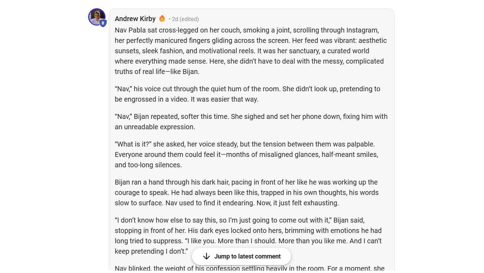This screenshot has width=484, height=273.
Task: Click the flame streak icon
Action: (x=162, y=19)
